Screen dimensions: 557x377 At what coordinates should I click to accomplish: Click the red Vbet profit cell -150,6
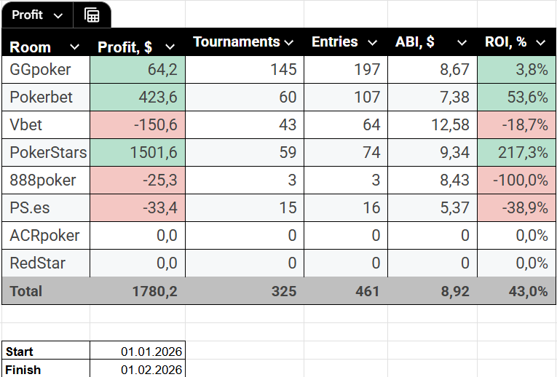[138, 125]
